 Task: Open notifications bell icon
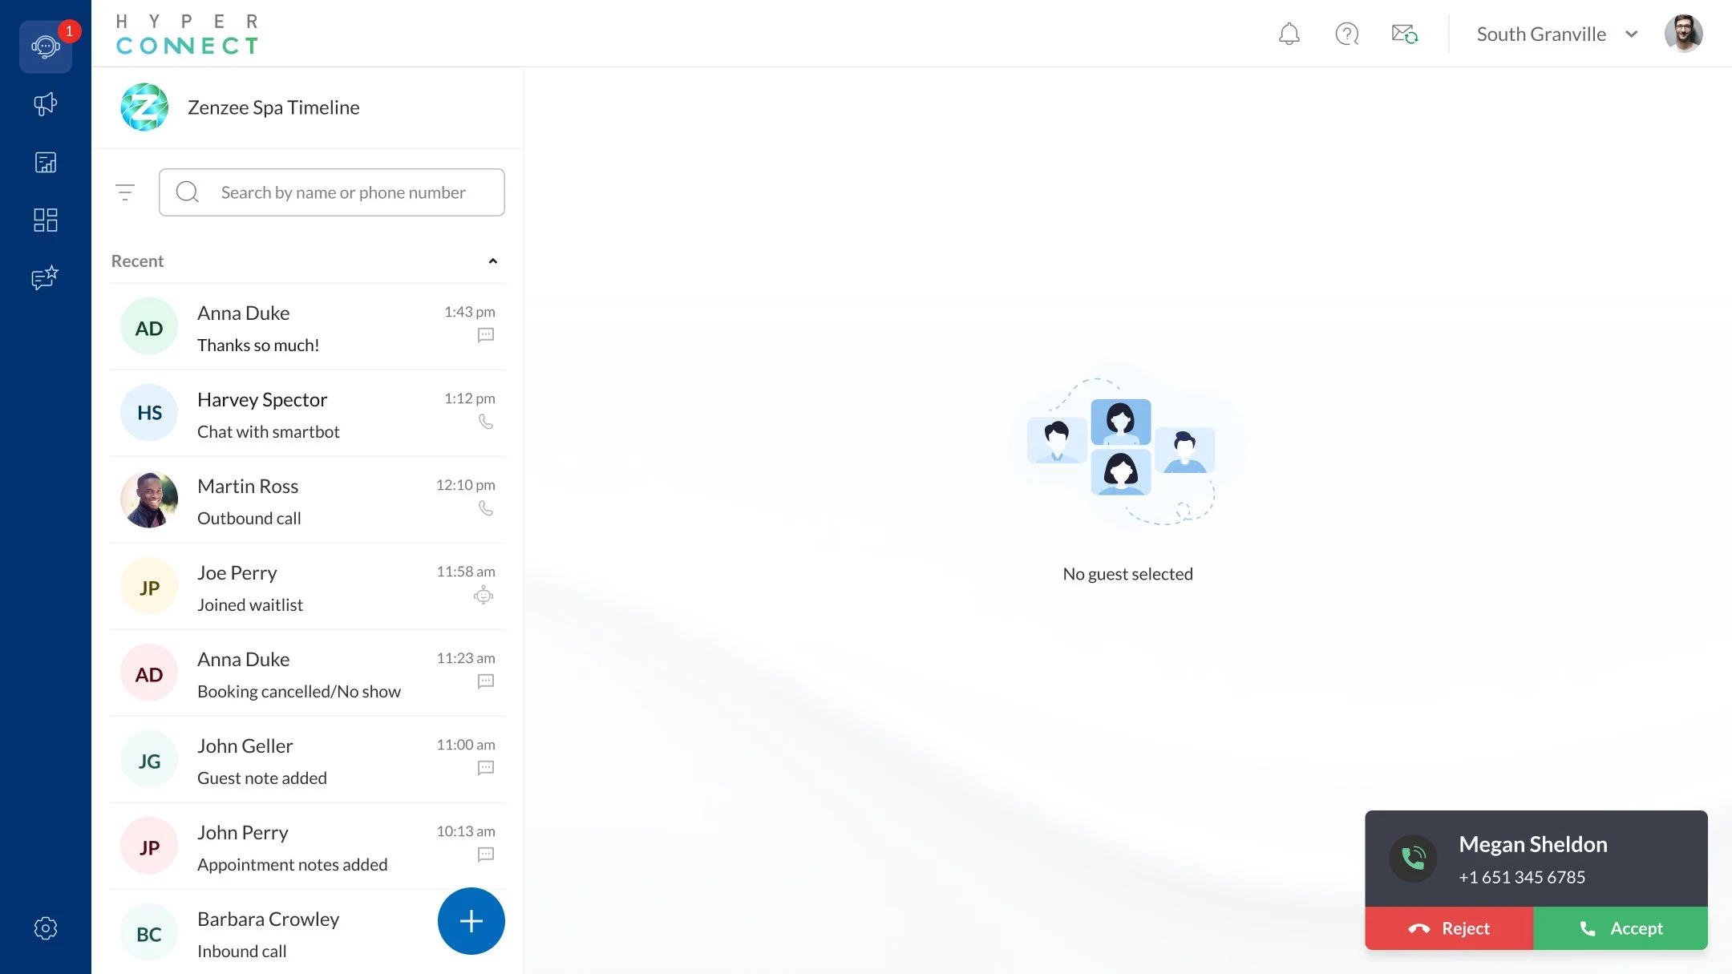1289,34
